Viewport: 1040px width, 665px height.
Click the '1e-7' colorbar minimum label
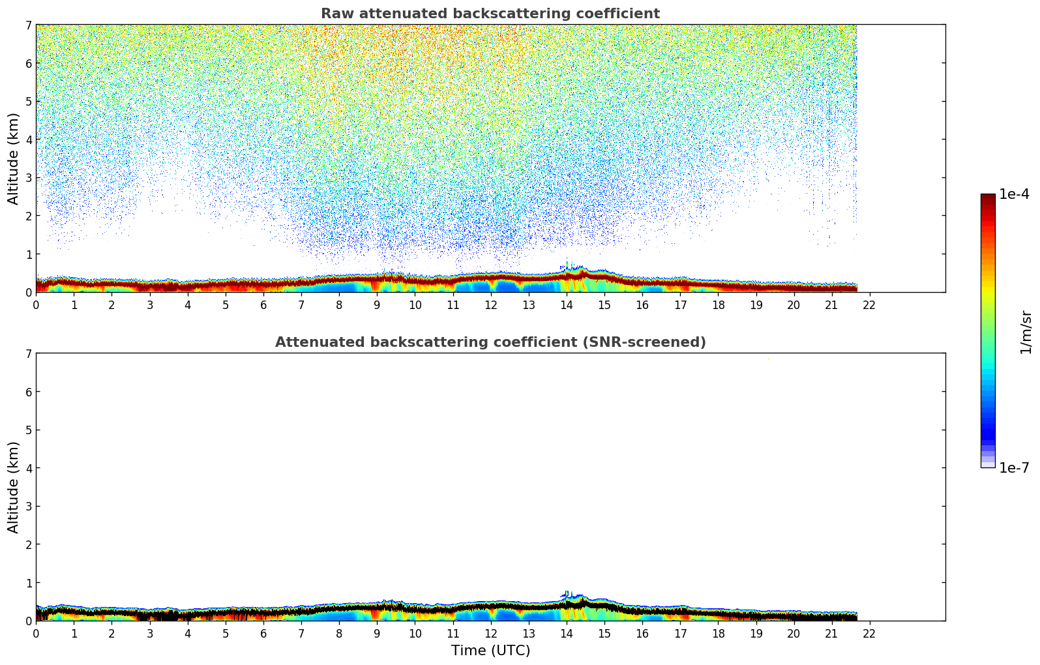click(1014, 468)
